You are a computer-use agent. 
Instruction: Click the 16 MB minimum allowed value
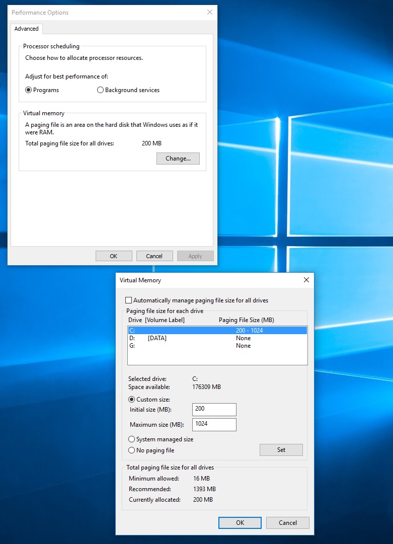click(x=201, y=479)
